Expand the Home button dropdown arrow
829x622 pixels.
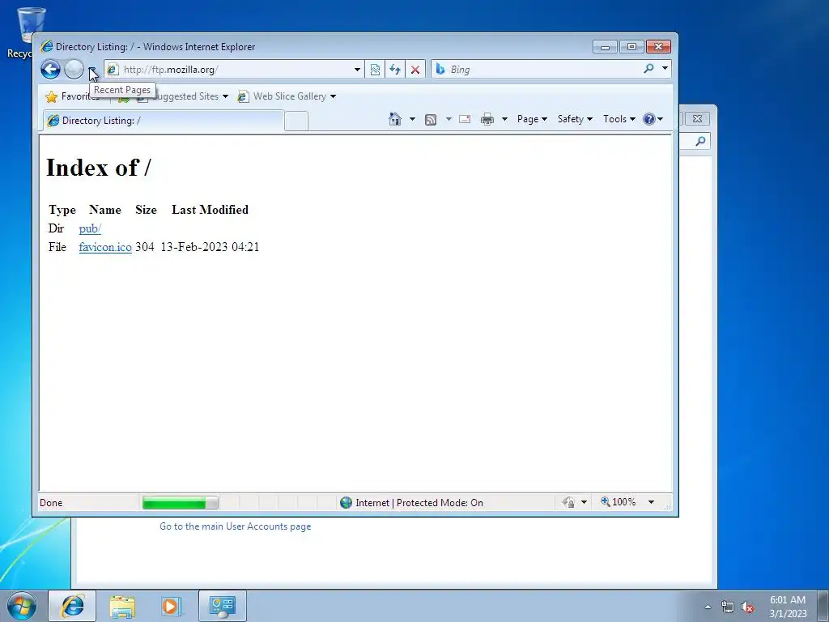(412, 119)
